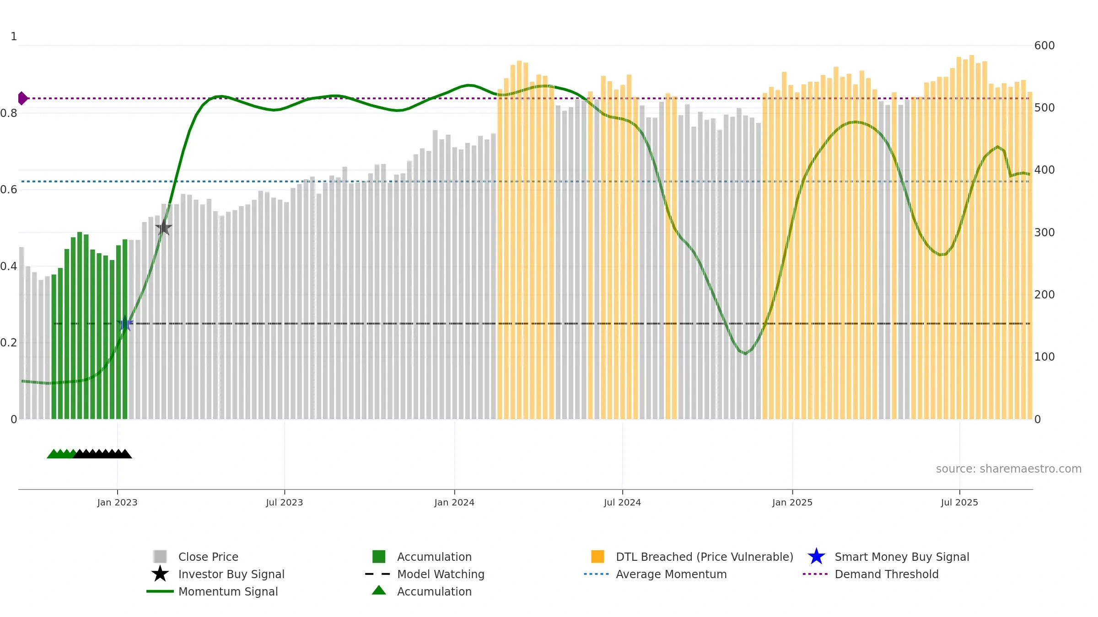Click the Jan 2023 axis tick label
This screenshot has height=617, width=1098.
point(117,502)
